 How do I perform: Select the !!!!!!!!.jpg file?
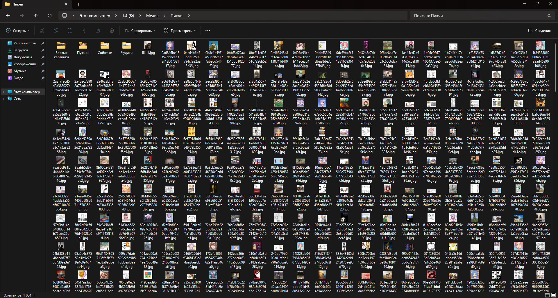149,48
